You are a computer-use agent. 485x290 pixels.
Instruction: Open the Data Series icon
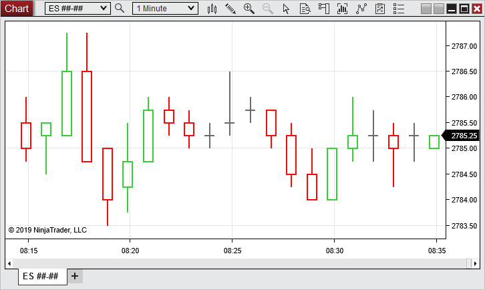point(305,9)
